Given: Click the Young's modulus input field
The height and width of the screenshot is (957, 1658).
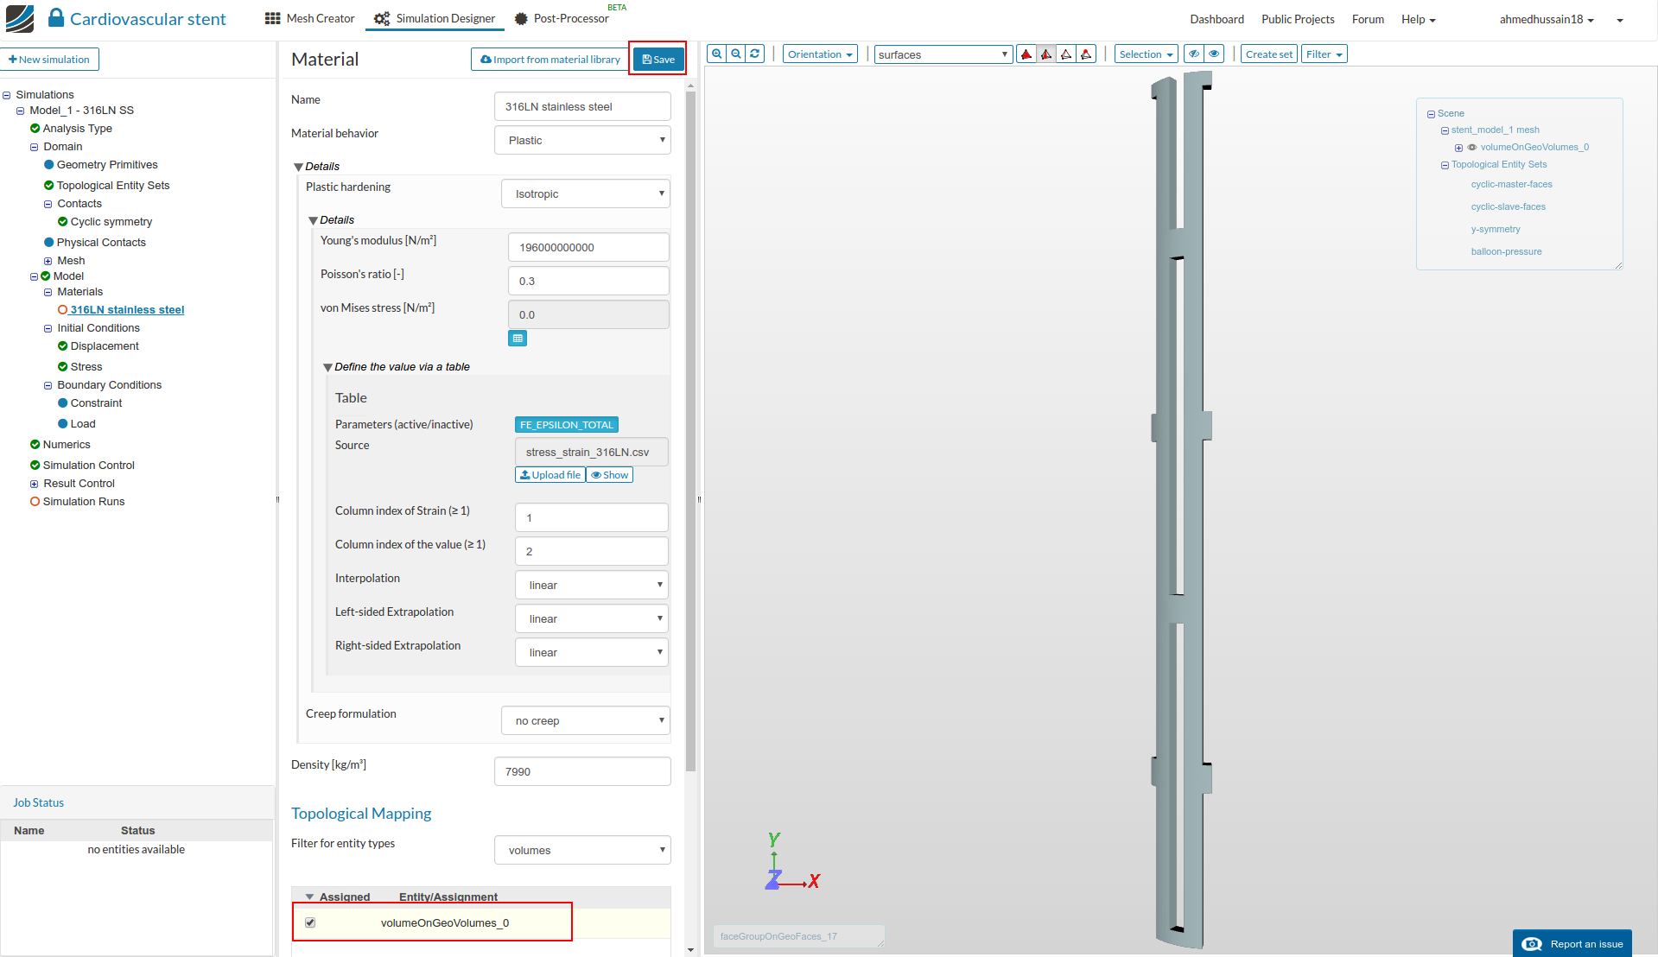Looking at the screenshot, I should (x=588, y=247).
